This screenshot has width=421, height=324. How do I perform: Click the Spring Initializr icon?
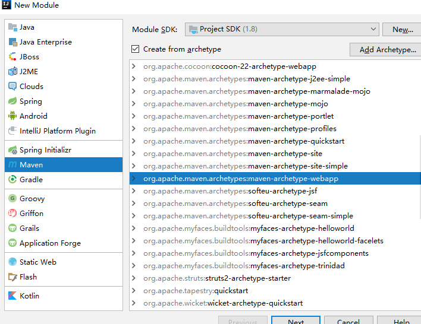[12, 150]
